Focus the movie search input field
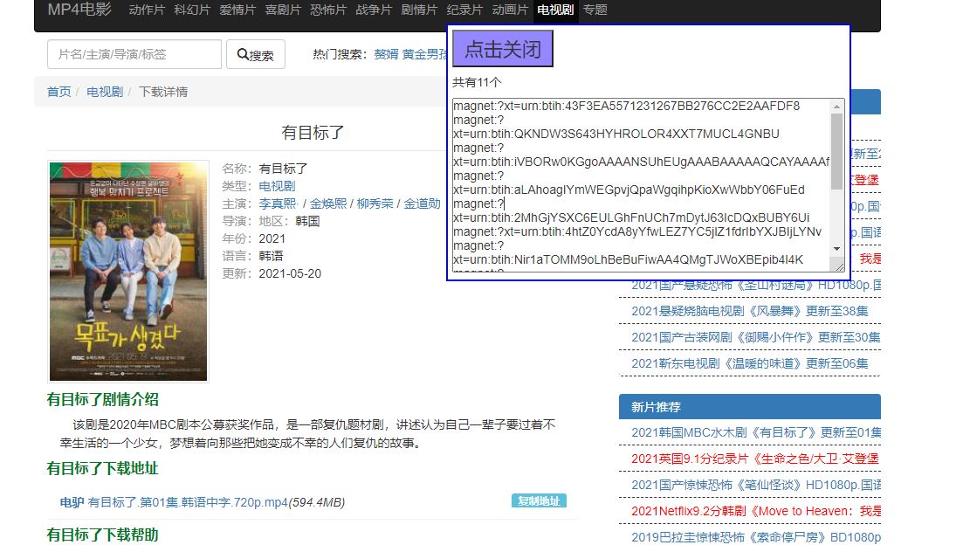 pyautogui.click(x=134, y=54)
